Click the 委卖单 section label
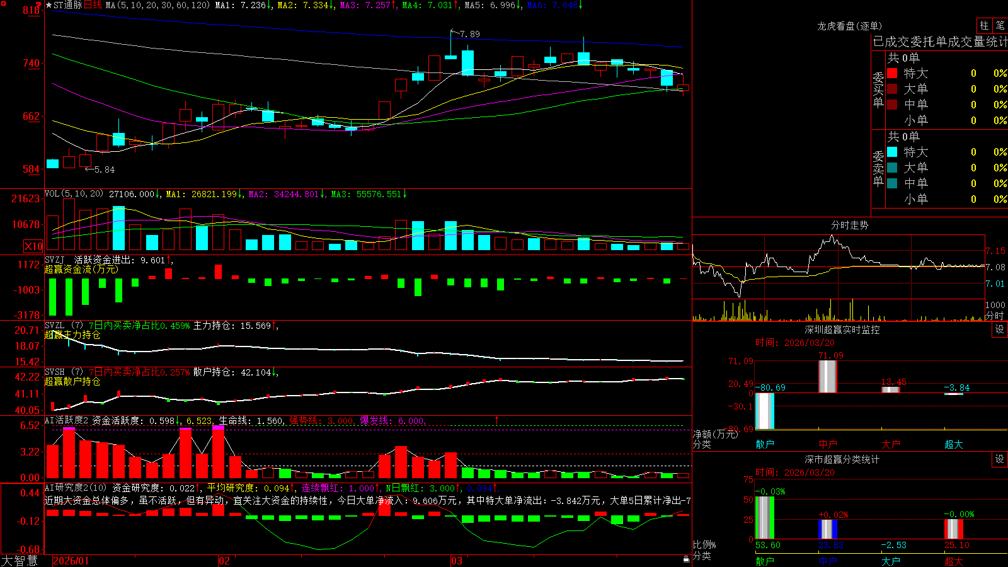The width and height of the screenshot is (1008, 567). [x=878, y=169]
